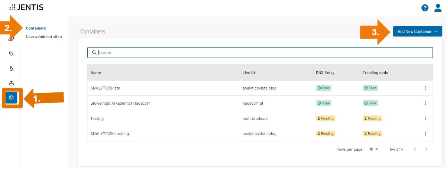Select the Testing container name
The height and width of the screenshot is (169, 447).
(97, 118)
